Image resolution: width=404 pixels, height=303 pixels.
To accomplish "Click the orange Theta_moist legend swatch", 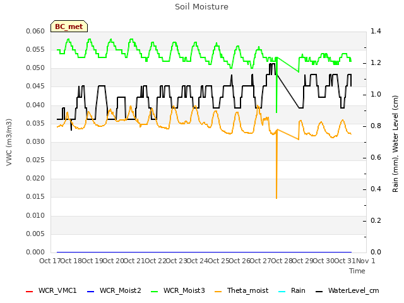I will pyautogui.click(x=218, y=292).
